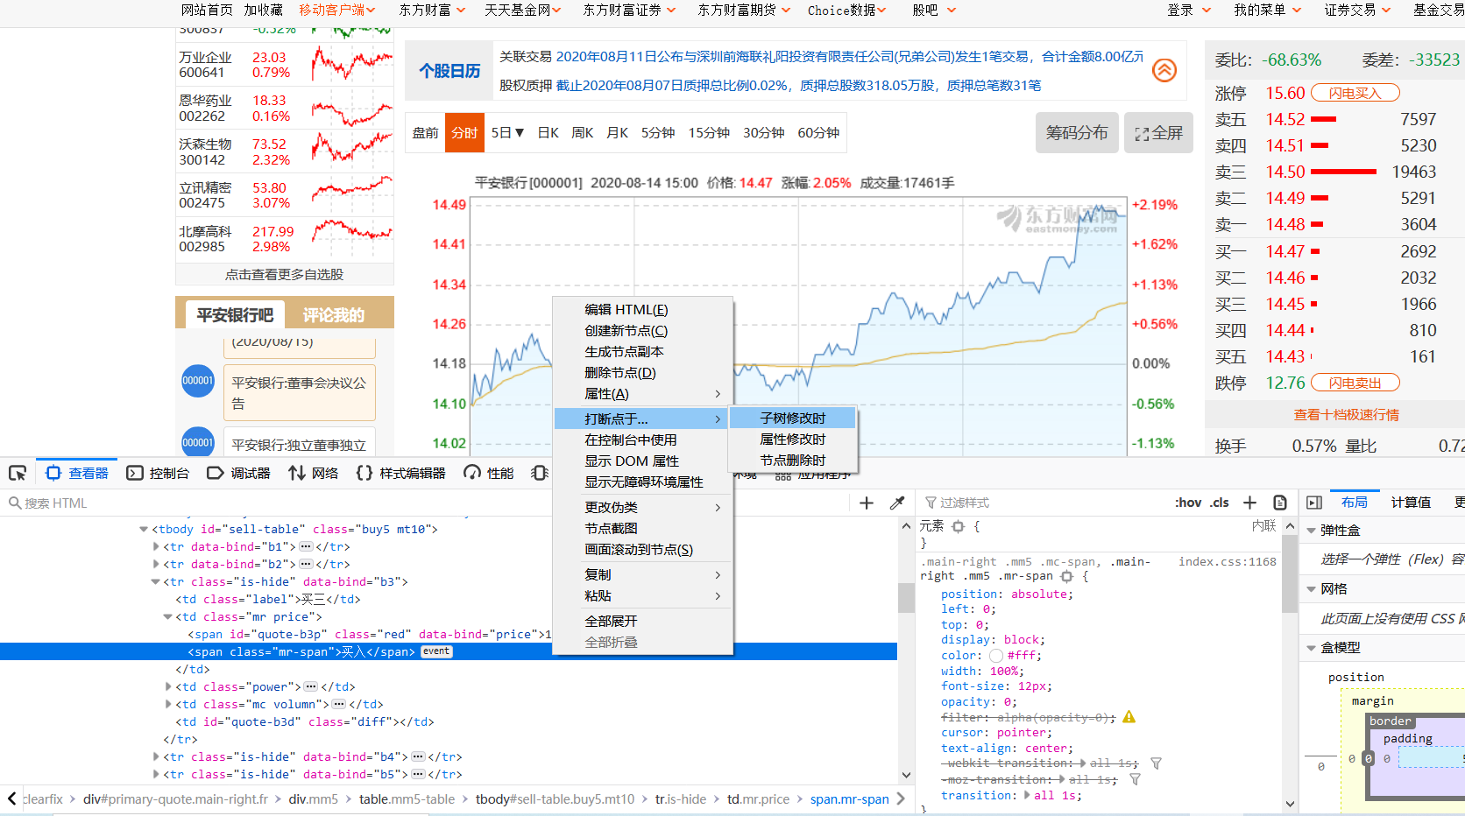Viewport: 1465px width, 816px height.
Task: Click filter icon beside -moz-transition
Action: [1135, 779]
